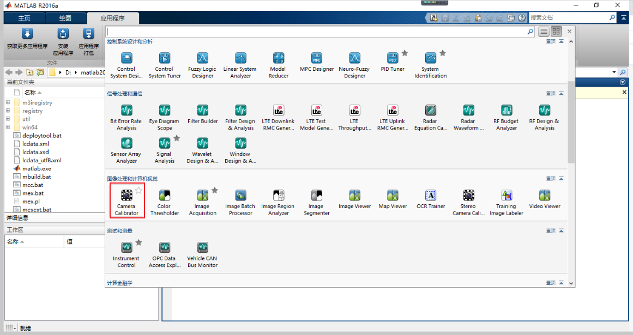Open Image Acquisition app
The height and width of the screenshot is (335, 633).
[203, 203]
